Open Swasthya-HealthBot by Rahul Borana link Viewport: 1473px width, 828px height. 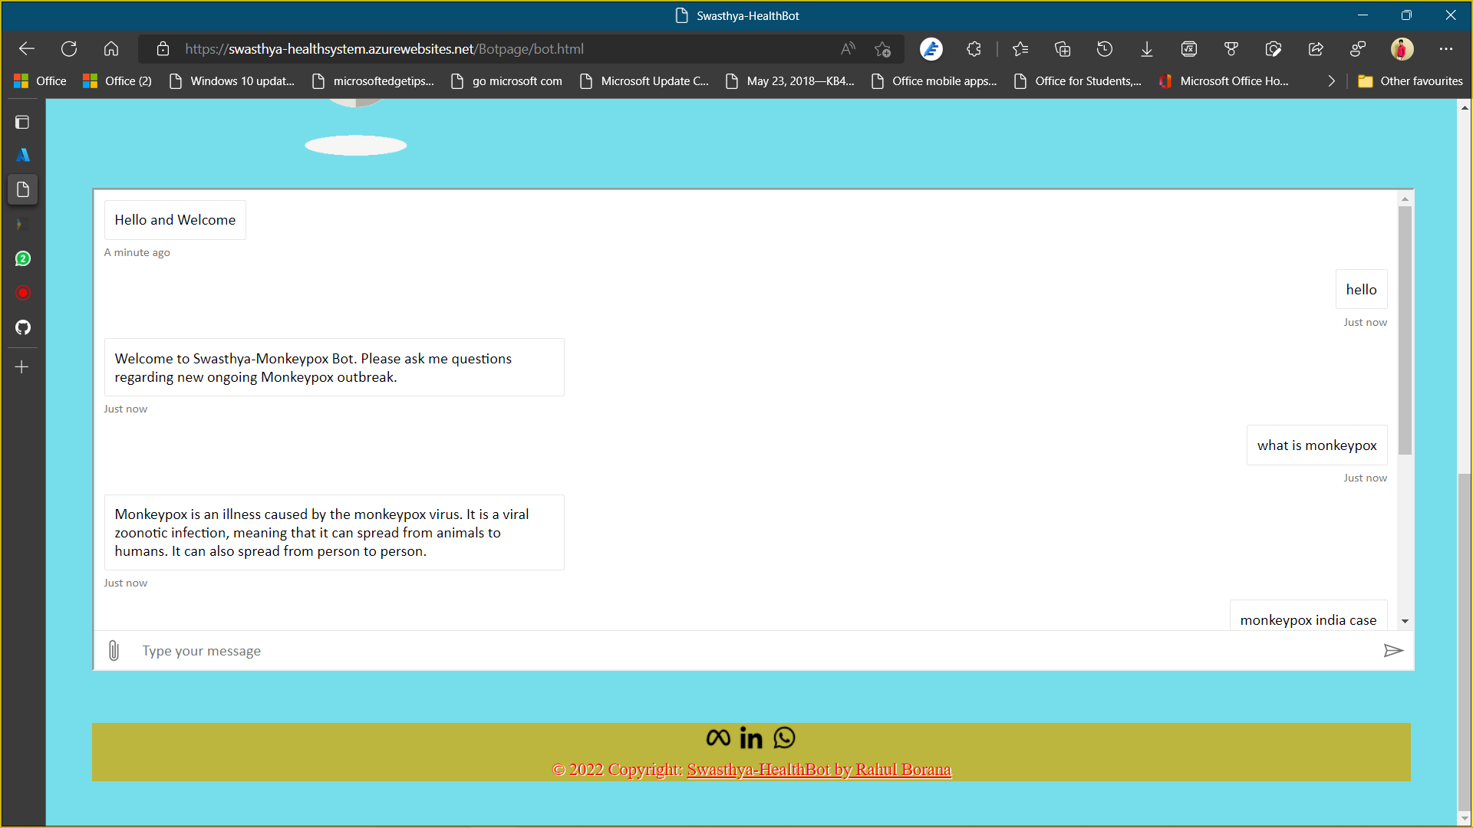click(819, 769)
